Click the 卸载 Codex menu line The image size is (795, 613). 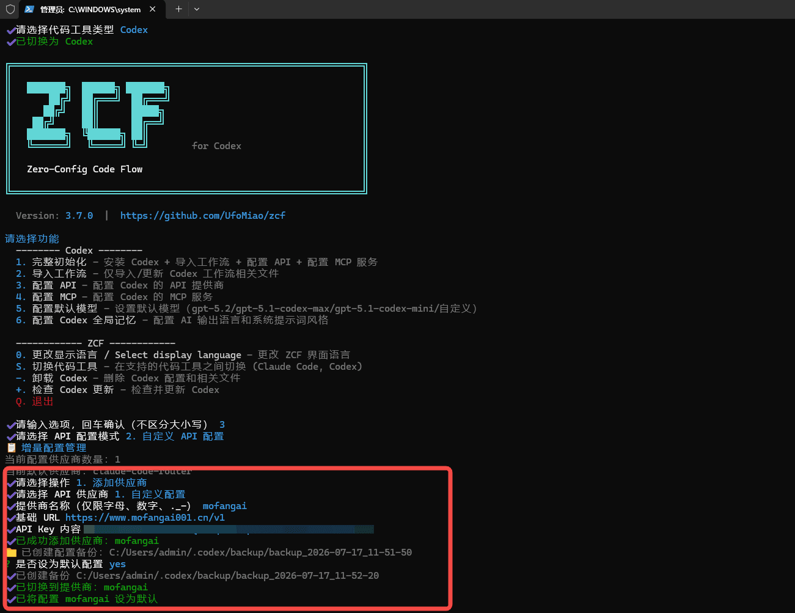(x=128, y=378)
